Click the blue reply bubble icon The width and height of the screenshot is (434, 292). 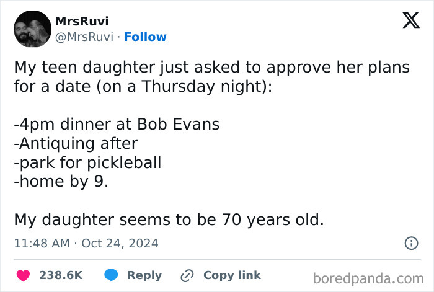click(x=112, y=275)
